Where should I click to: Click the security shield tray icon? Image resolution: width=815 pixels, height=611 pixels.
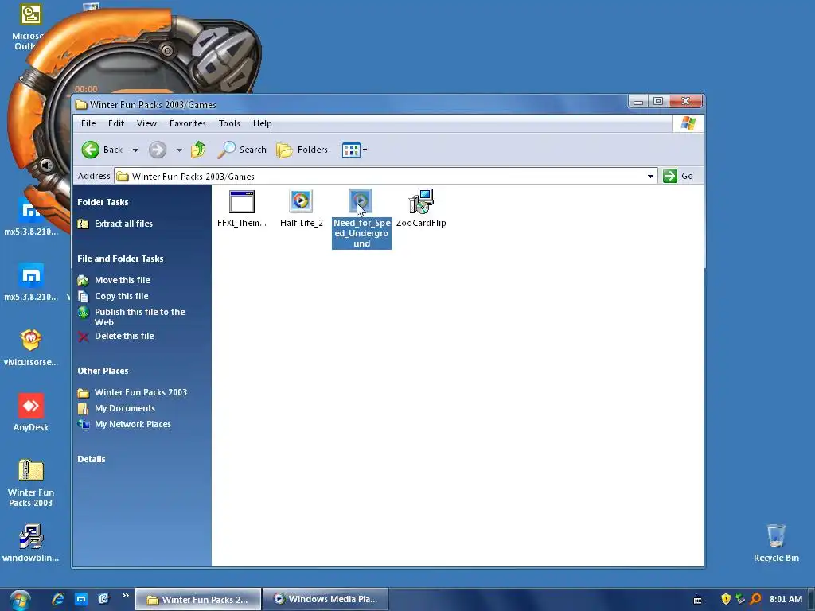(726, 599)
